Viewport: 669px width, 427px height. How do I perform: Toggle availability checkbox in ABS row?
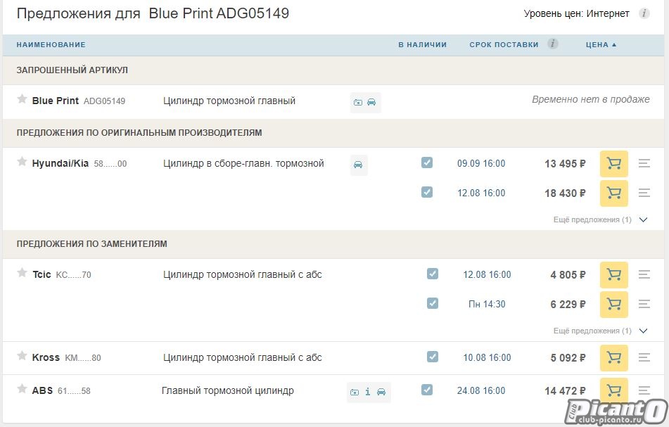pyautogui.click(x=426, y=389)
